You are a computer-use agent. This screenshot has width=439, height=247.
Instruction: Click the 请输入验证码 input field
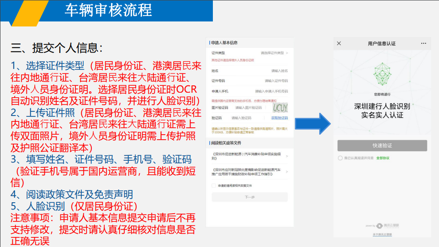[x=241, y=118]
